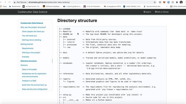
Task: Go to 'Nothing here is binding'
Action: tap(32, 40)
